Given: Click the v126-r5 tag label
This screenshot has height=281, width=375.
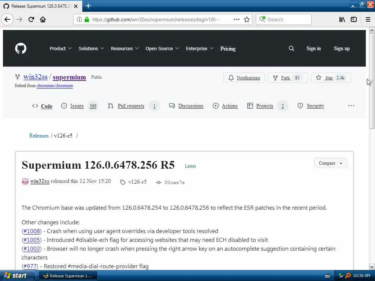Looking at the screenshot, I should tap(137, 182).
